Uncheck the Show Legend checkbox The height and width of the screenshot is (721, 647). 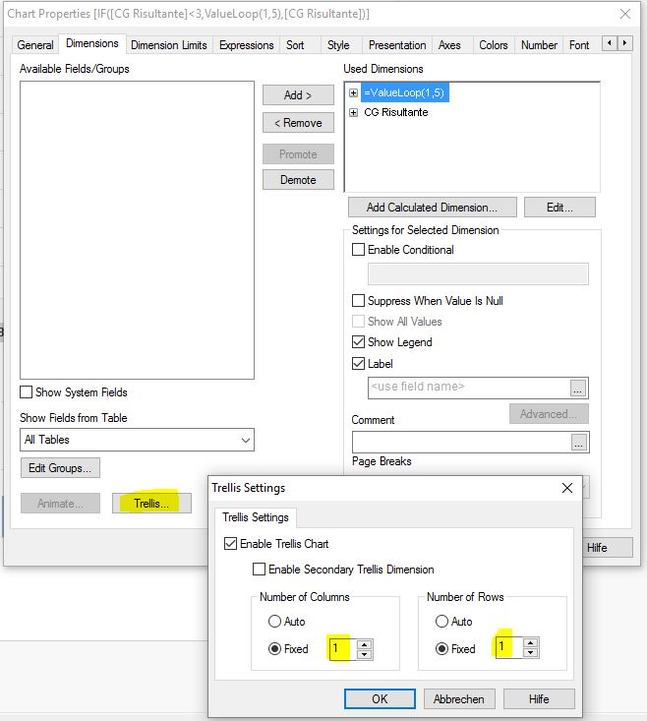tap(358, 342)
